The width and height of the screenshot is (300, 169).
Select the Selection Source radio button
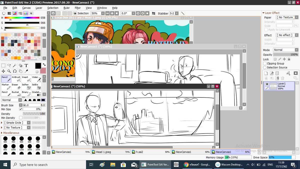point(265,68)
